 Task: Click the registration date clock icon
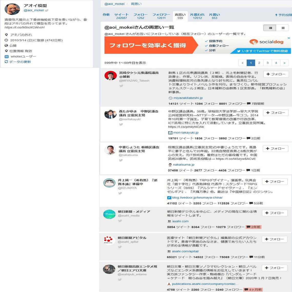[6, 40]
